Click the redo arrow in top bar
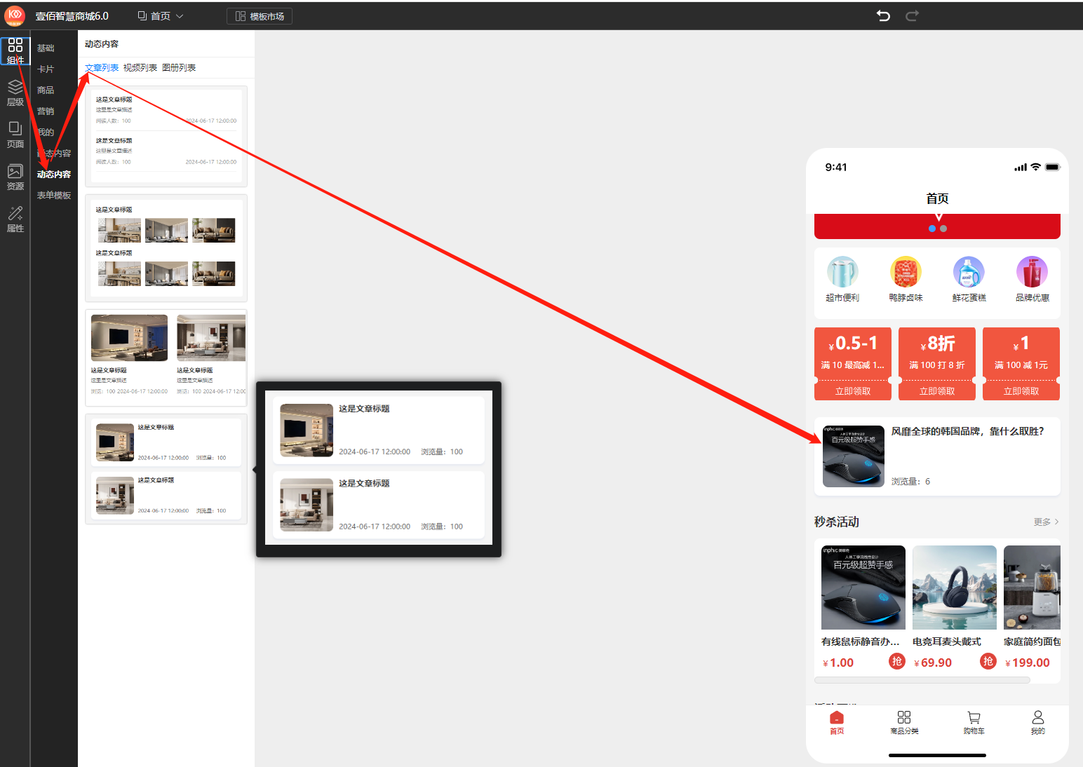This screenshot has width=1083, height=767. click(912, 16)
